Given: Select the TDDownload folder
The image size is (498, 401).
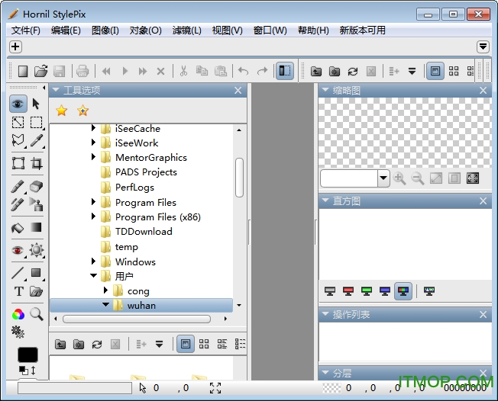Looking at the screenshot, I should click(x=144, y=232).
